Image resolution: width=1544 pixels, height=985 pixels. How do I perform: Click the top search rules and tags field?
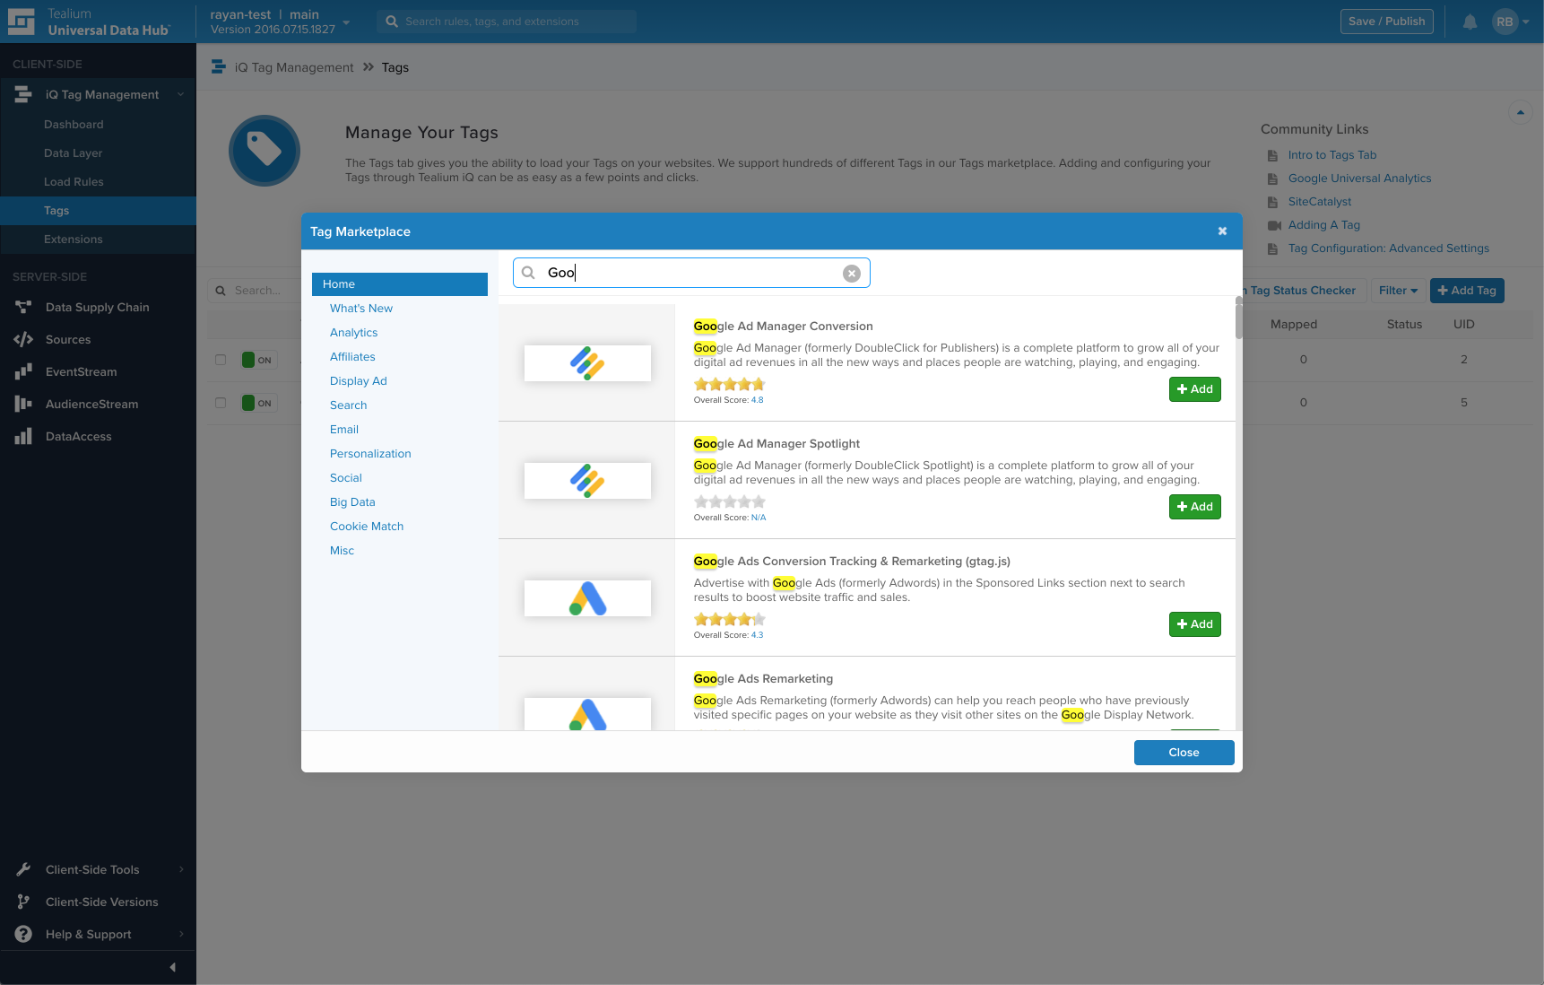click(x=507, y=22)
